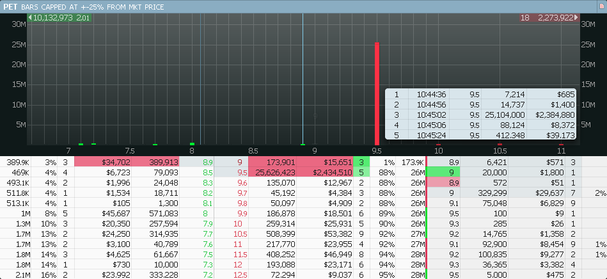Select bid value $24,250
Screen dimensions: 607x279
click(116, 234)
